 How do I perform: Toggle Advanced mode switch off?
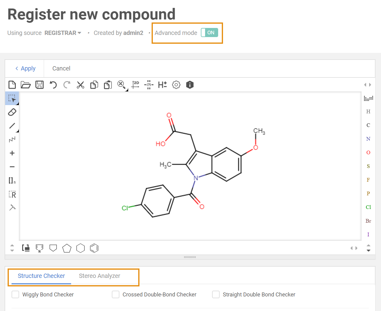pyautogui.click(x=210, y=32)
